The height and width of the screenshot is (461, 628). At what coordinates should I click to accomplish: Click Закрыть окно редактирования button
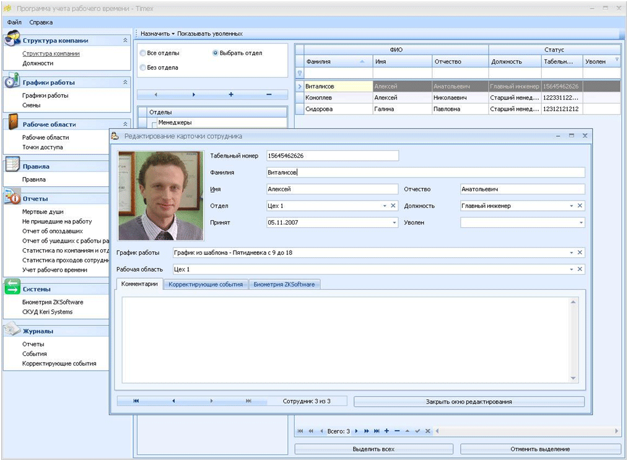[x=469, y=402]
